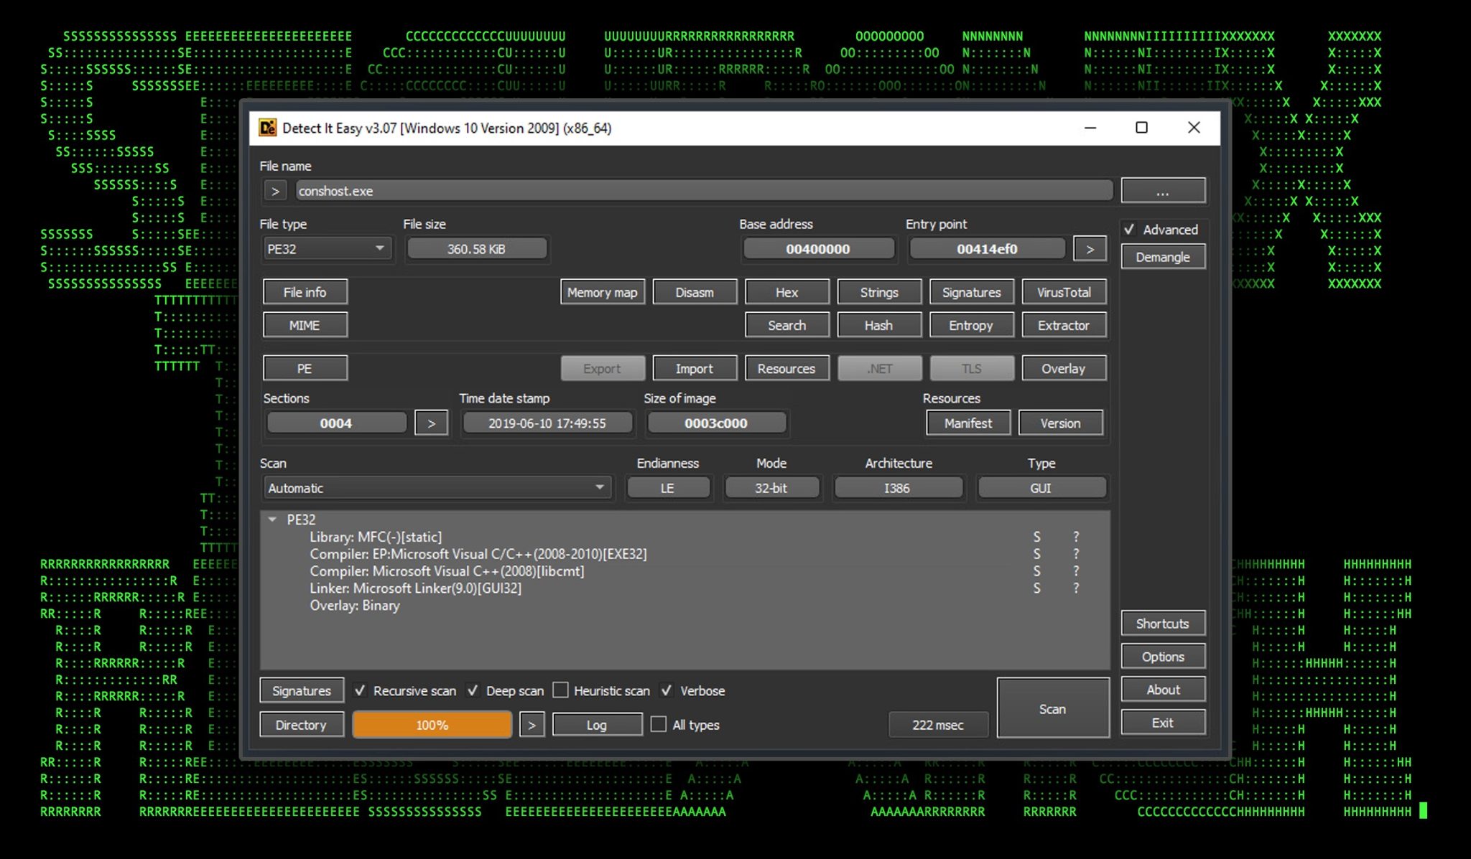Enable the Heuristic scan checkbox
This screenshot has width=1471, height=859.
point(561,690)
